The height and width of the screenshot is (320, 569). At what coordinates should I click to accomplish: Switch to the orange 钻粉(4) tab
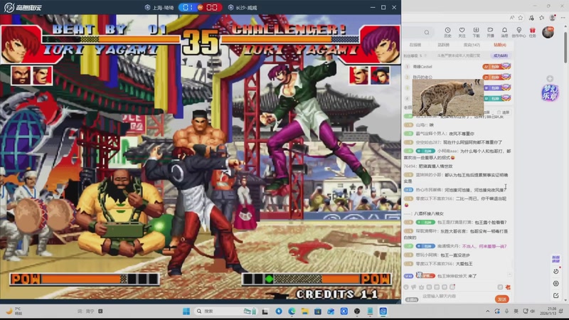(500, 45)
